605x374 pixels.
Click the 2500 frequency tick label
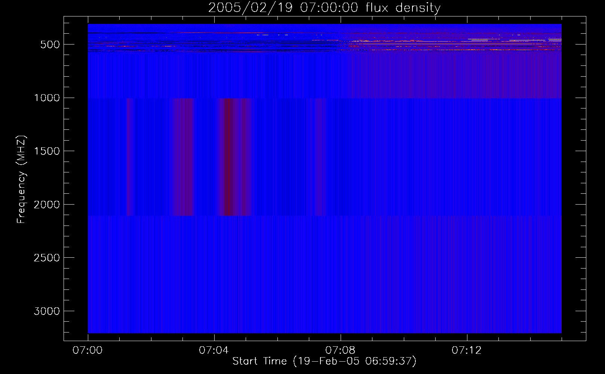click(x=47, y=258)
